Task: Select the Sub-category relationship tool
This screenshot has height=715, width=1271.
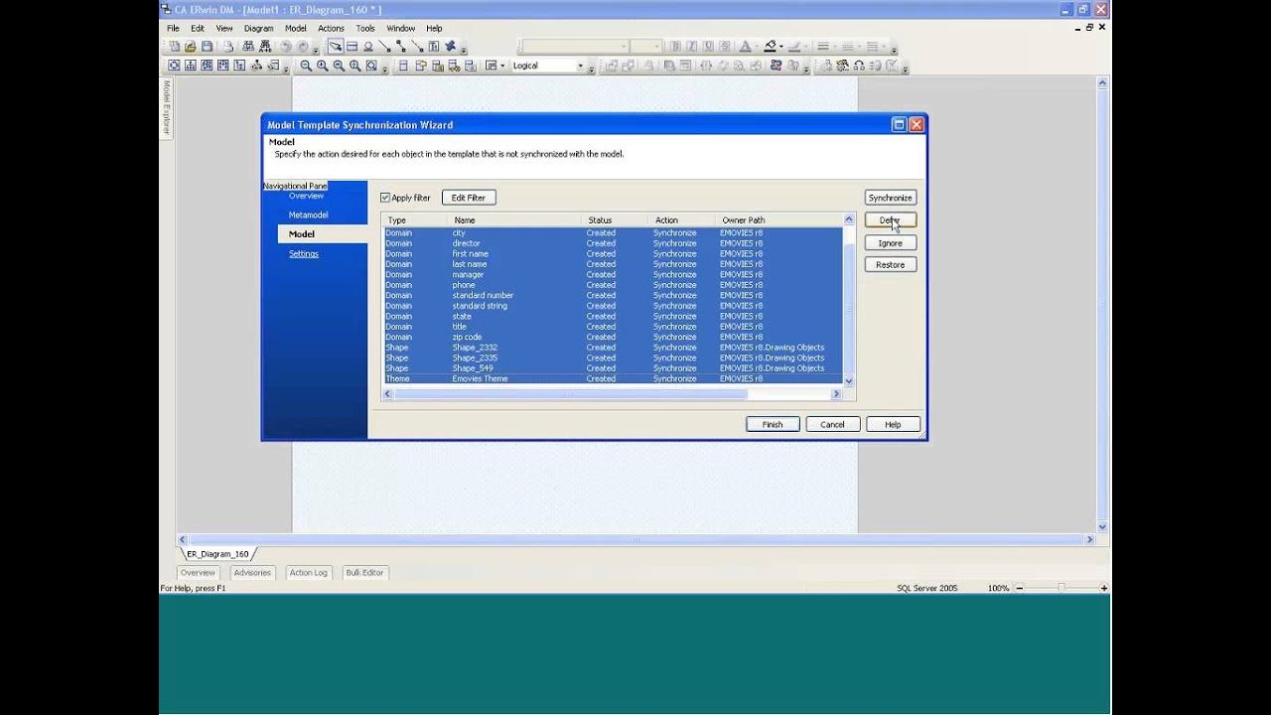Action: point(368,47)
